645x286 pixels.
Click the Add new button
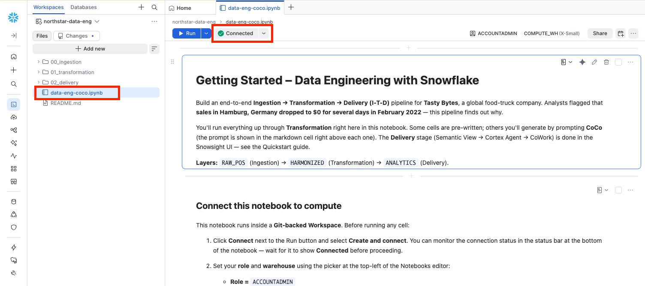tap(90, 49)
